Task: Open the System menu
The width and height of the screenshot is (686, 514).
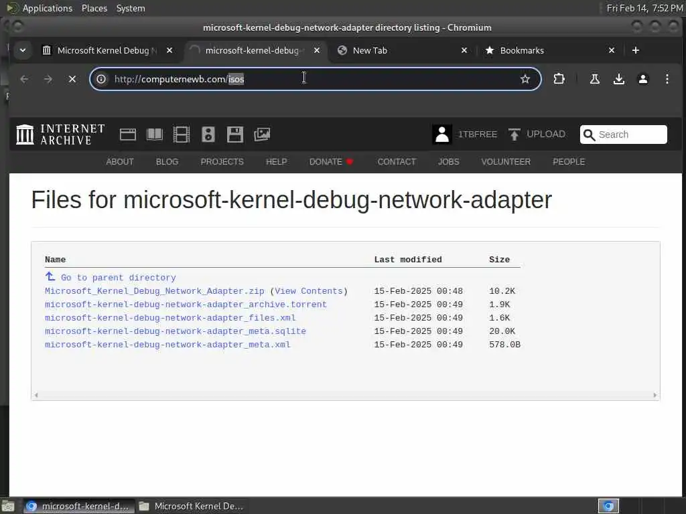Action: point(131,8)
